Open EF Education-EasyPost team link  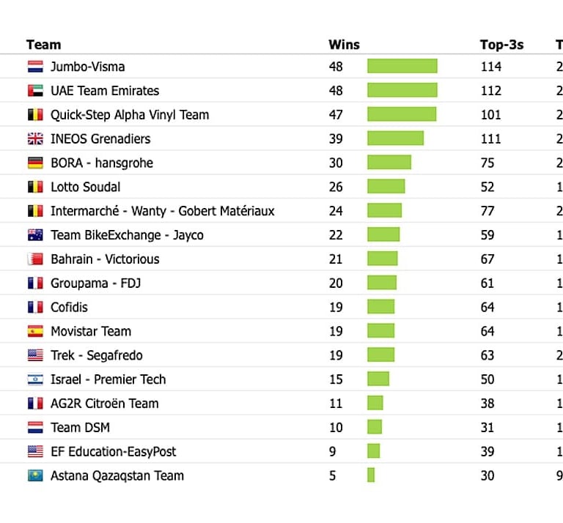coord(113,452)
